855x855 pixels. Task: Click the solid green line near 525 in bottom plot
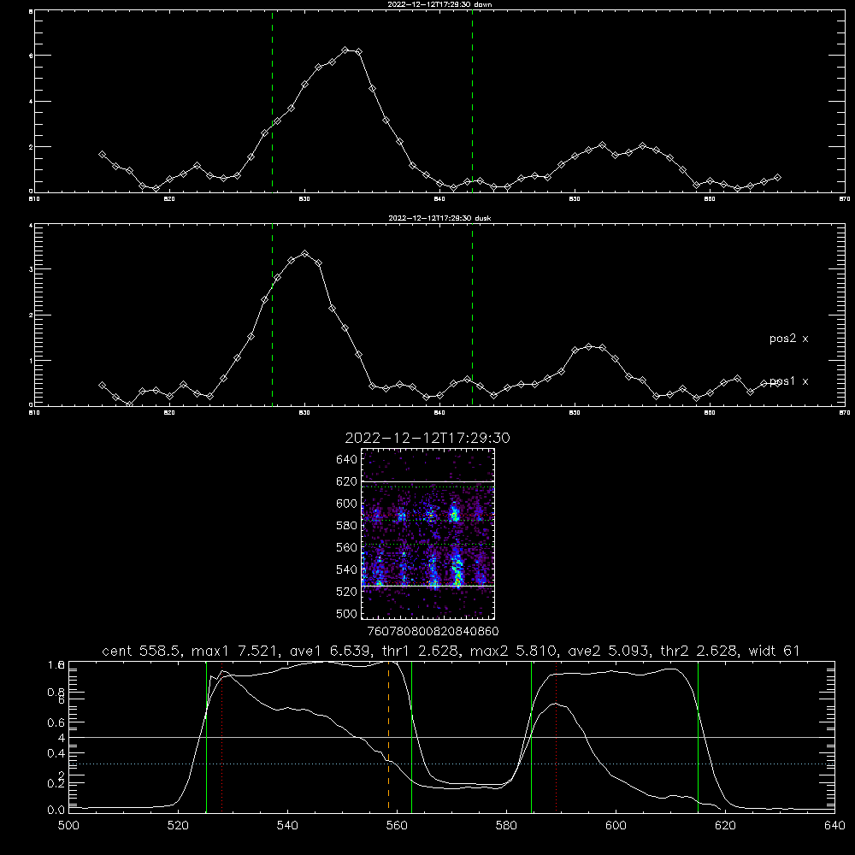(207, 736)
